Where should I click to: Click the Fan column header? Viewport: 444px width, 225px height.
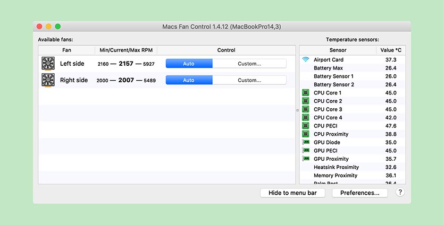[66, 50]
